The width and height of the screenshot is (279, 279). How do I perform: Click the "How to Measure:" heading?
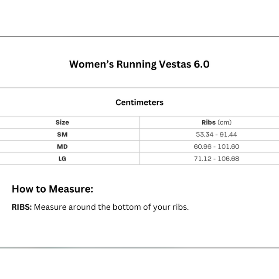tap(52, 189)
